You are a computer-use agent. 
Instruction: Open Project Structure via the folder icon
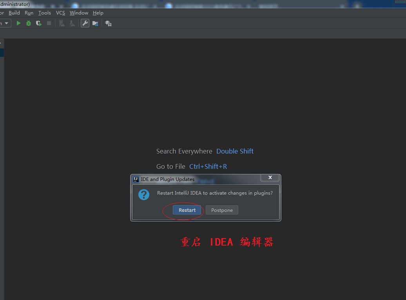pyautogui.click(x=95, y=23)
